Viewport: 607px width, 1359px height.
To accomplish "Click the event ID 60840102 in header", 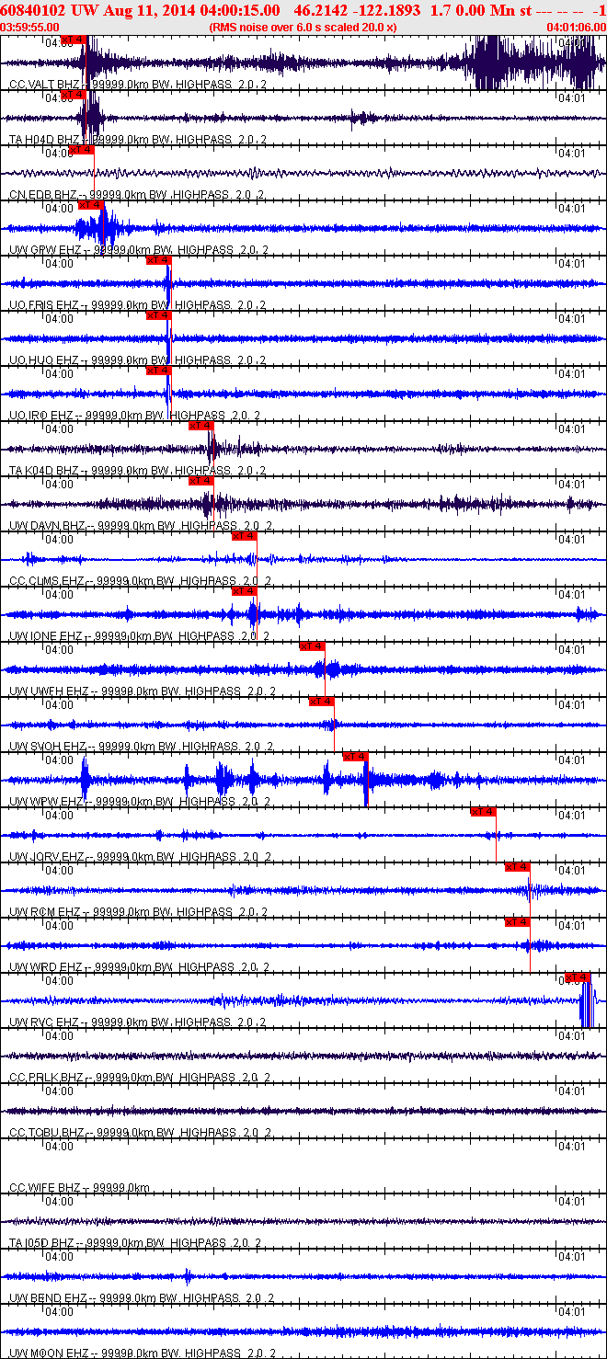I will tap(31, 10).
